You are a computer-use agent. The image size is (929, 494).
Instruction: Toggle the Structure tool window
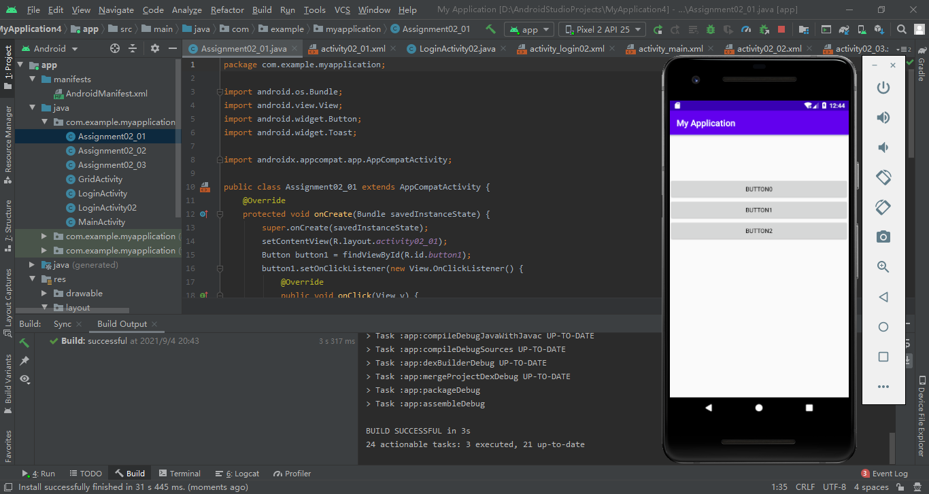point(8,225)
